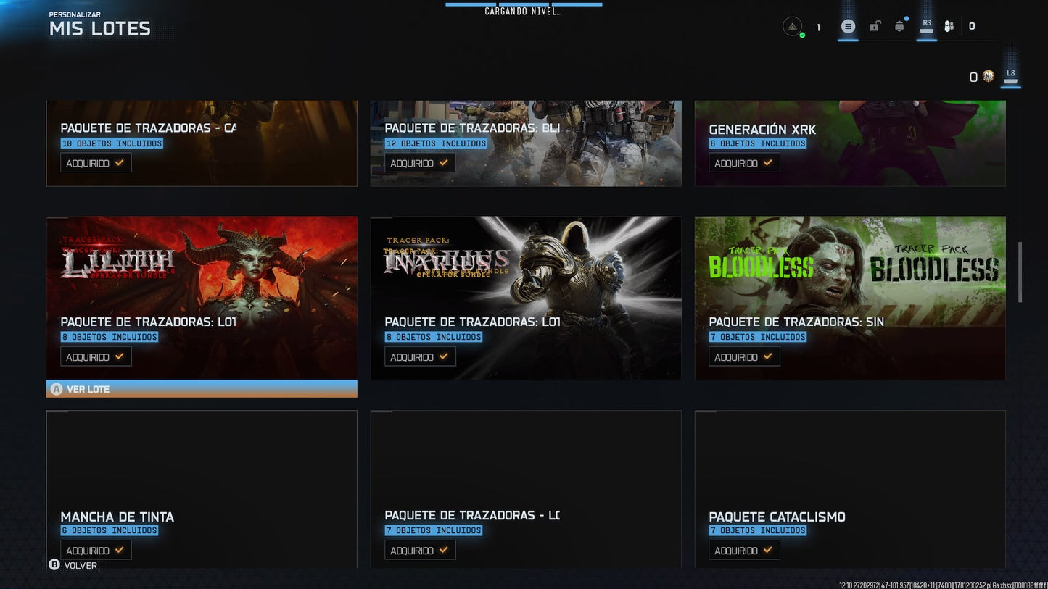
Task: Click Adquirido on Paquete de Trazadoras - LC
Action: (420, 551)
